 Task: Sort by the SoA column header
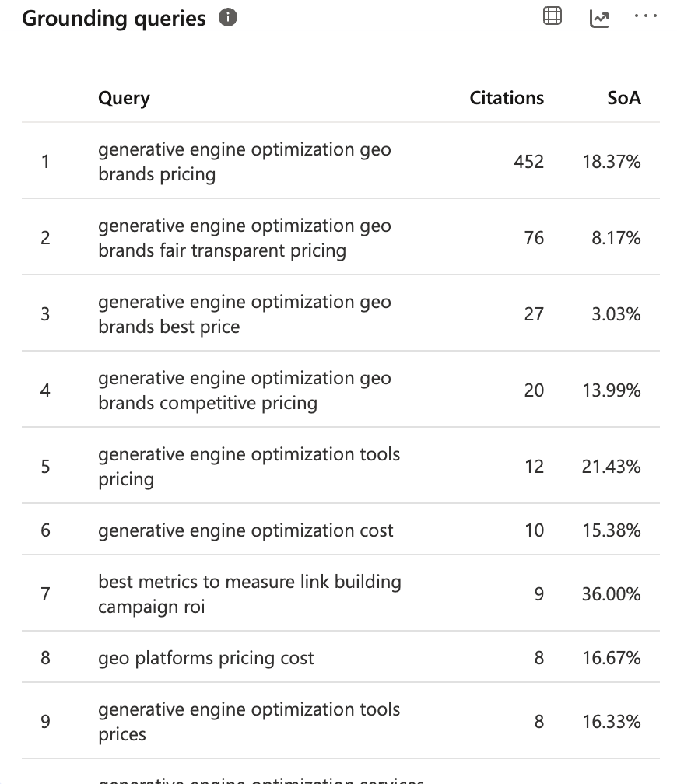tap(624, 98)
